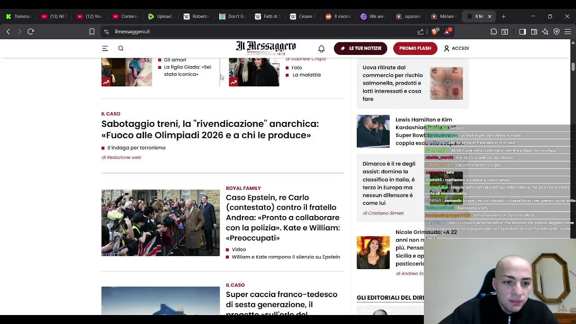Reload the page
The image size is (576, 324).
(31, 31)
